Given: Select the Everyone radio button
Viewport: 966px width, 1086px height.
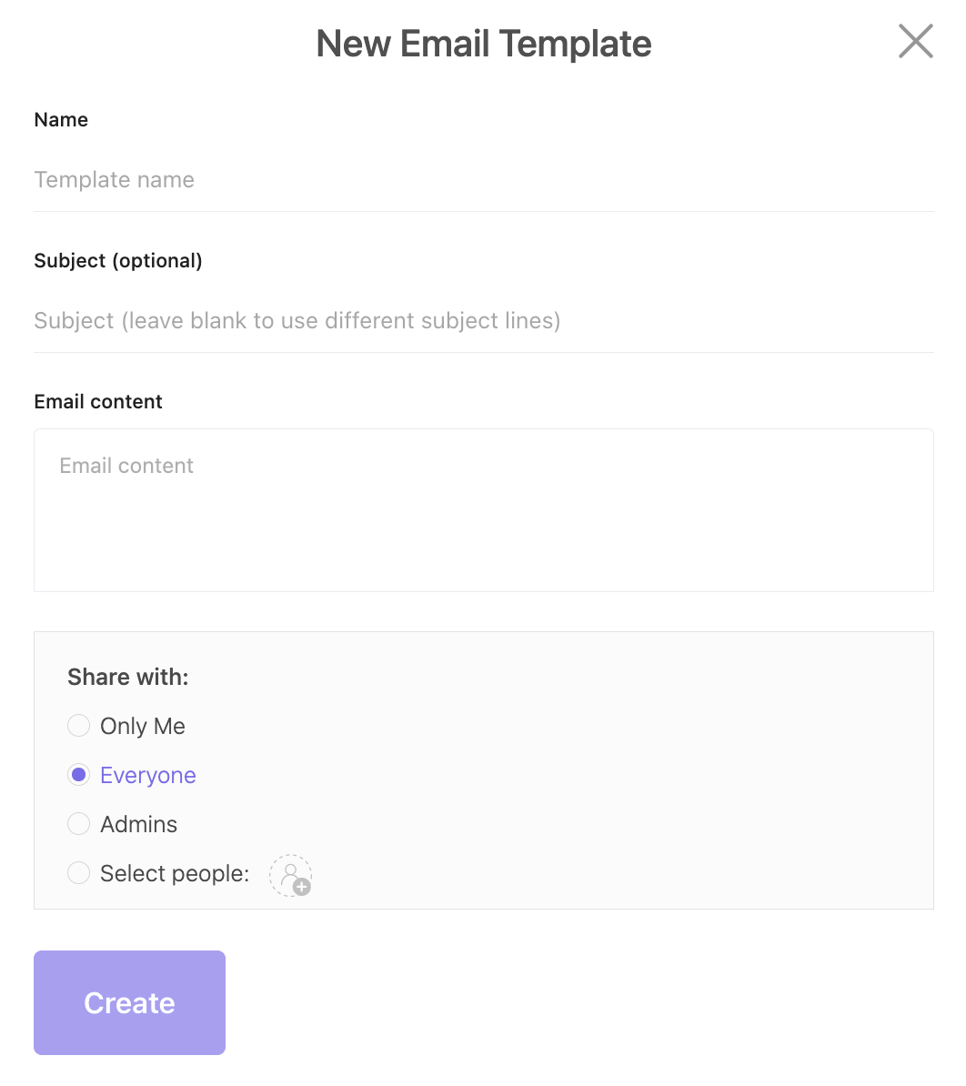Looking at the screenshot, I should [79, 775].
